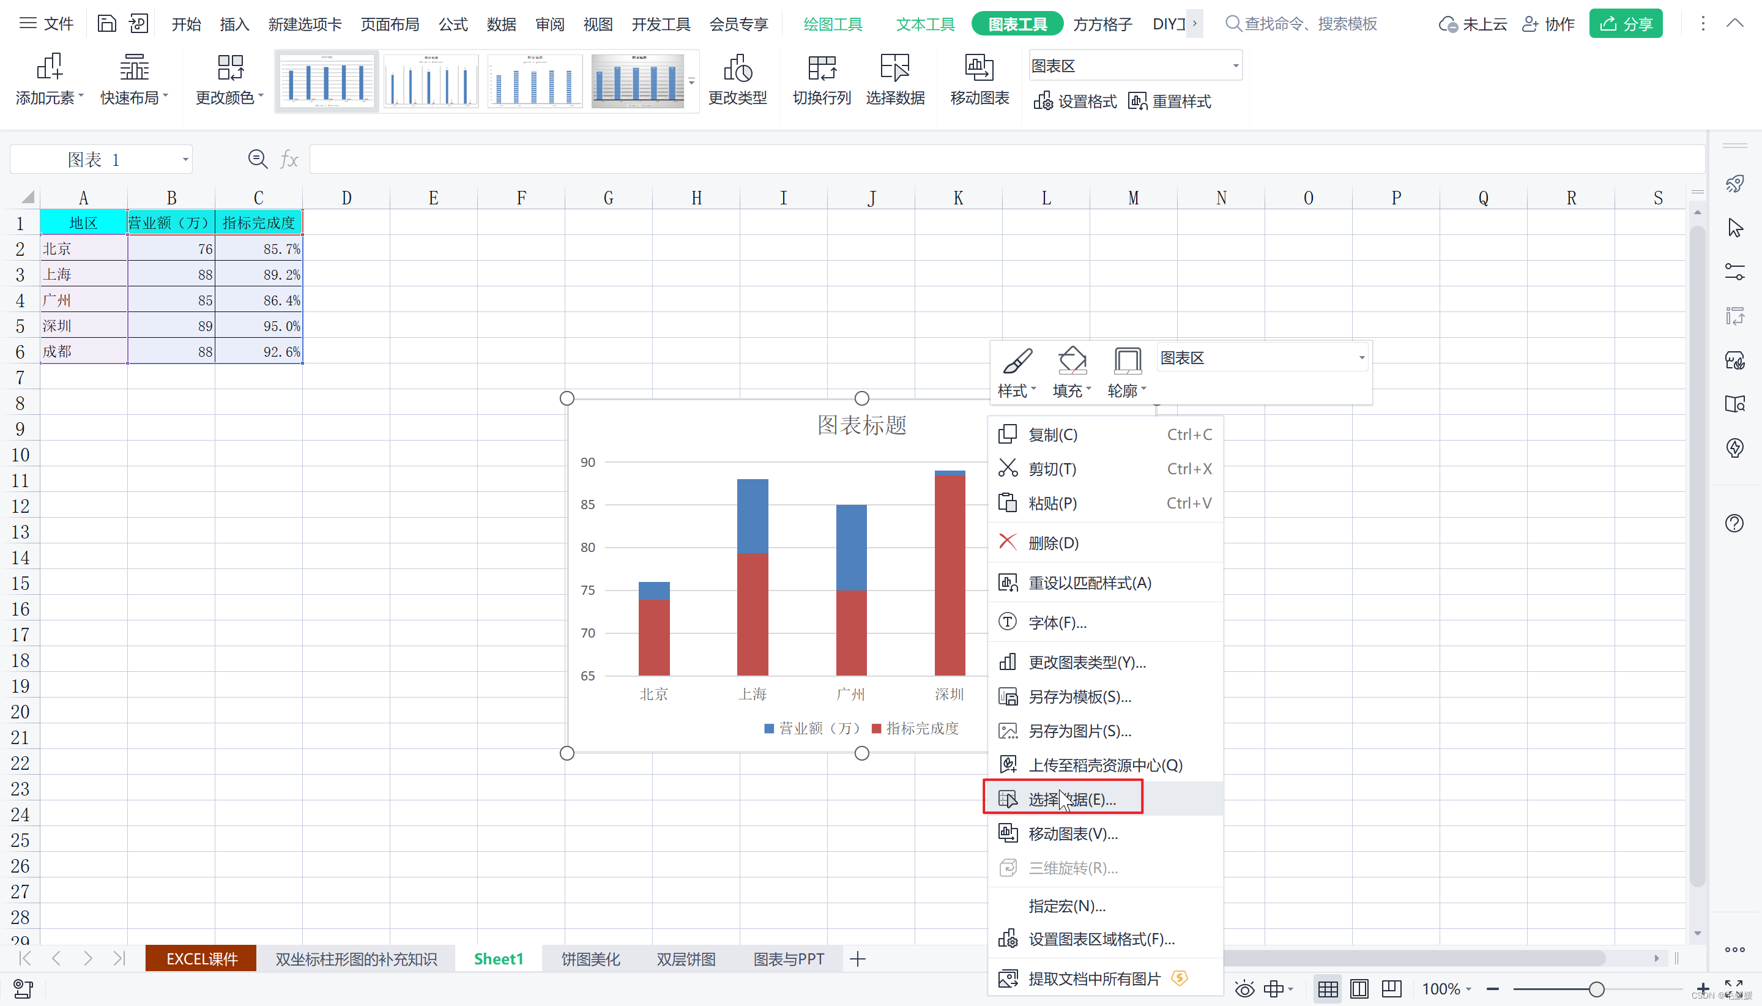Choose 选择数据(E) from context menu
The height and width of the screenshot is (1006, 1762).
[1071, 799]
